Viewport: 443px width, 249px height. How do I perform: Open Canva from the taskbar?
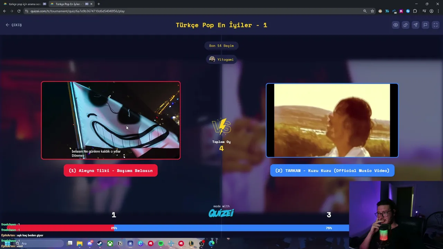(x=141, y=243)
